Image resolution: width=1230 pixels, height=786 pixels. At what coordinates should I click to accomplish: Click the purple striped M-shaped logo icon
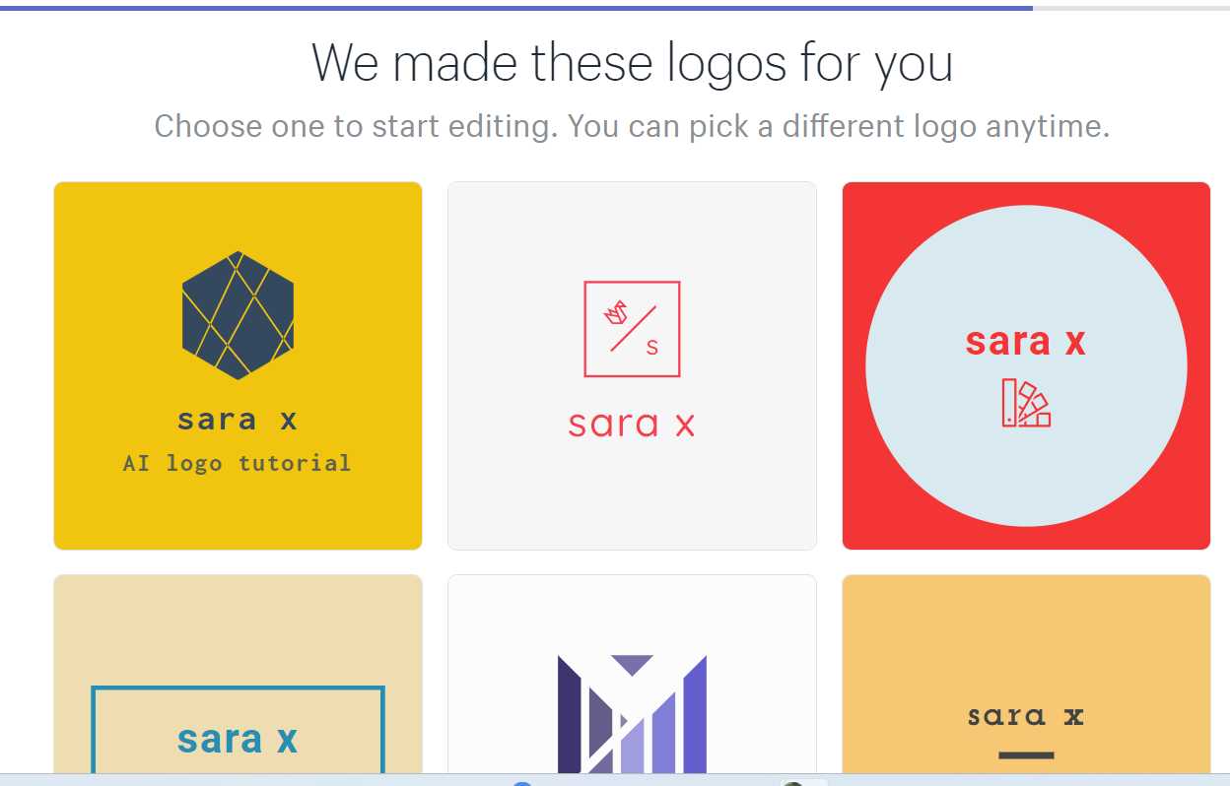click(x=632, y=713)
